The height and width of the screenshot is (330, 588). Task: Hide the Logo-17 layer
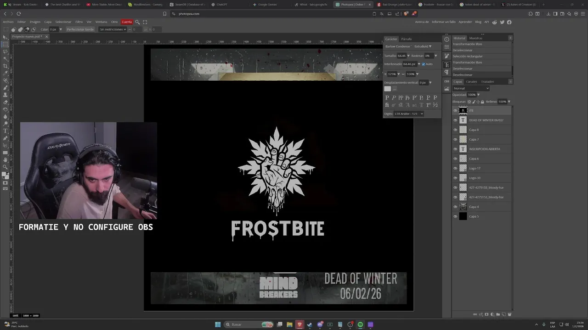tap(455, 168)
